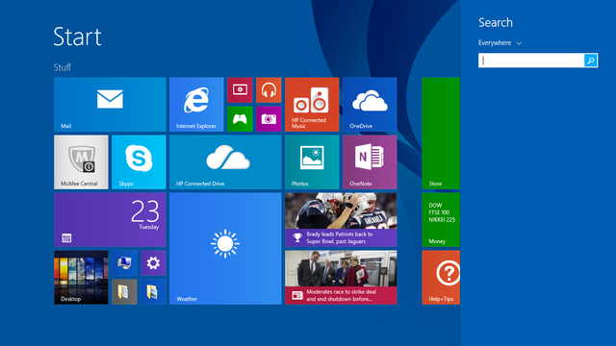This screenshot has width=616, height=346.
Task: Open the Camera tile
Action: tap(269, 119)
